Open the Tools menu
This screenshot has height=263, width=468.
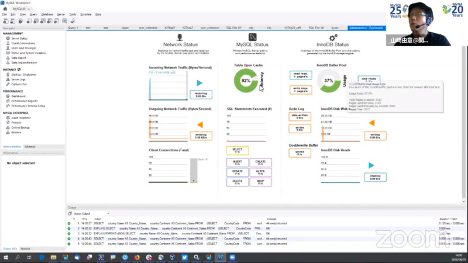pos(73,14)
